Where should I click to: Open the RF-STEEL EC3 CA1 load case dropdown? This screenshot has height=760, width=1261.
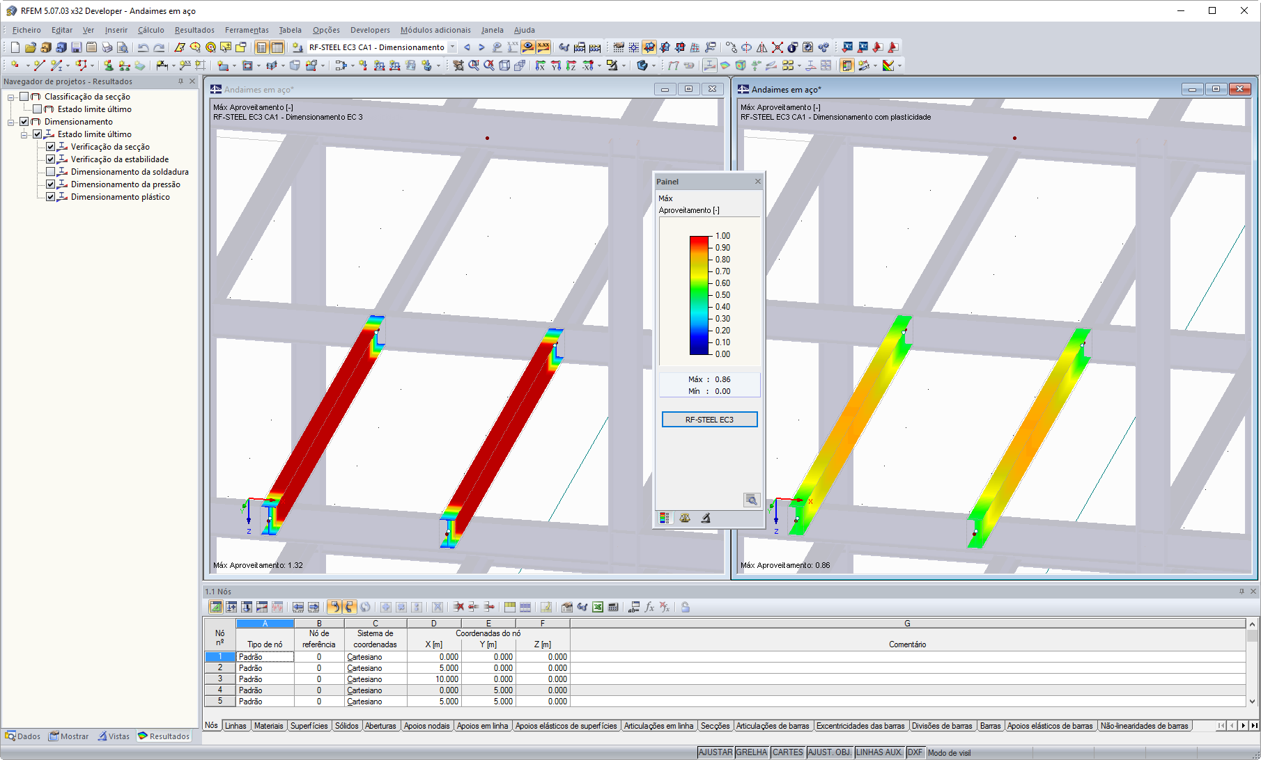(x=451, y=47)
